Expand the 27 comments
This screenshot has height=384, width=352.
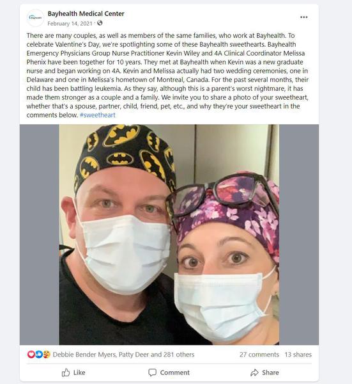click(x=259, y=355)
